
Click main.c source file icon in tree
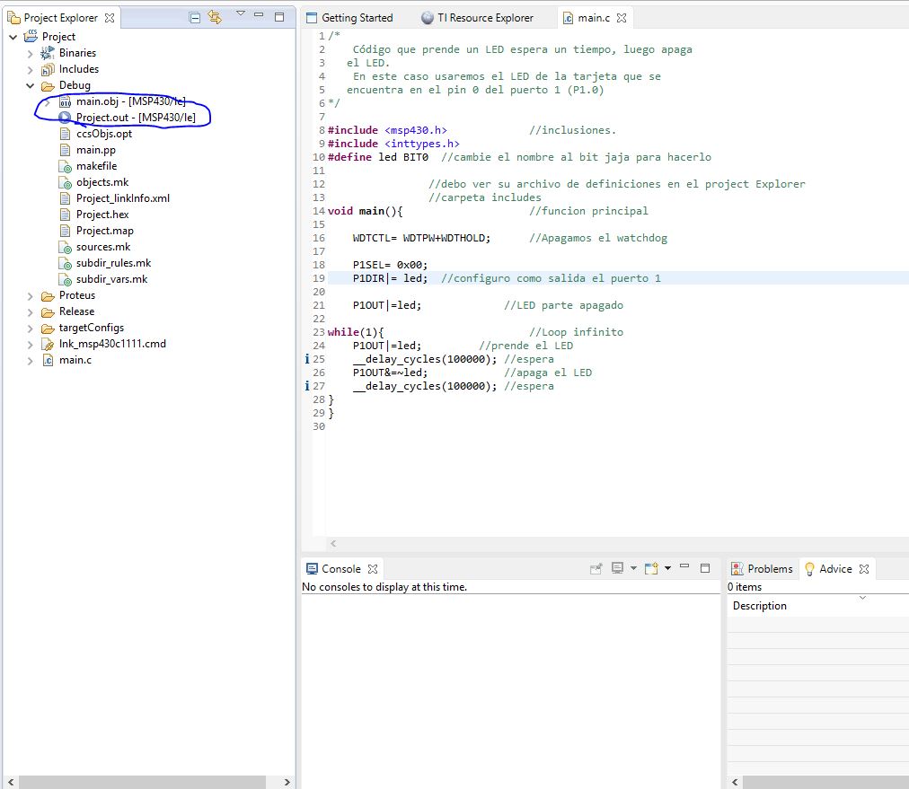click(49, 360)
